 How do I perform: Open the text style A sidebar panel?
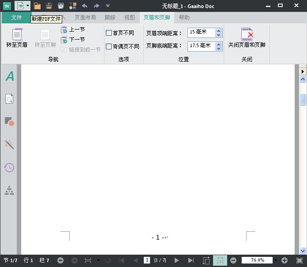[x=10, y=76]
